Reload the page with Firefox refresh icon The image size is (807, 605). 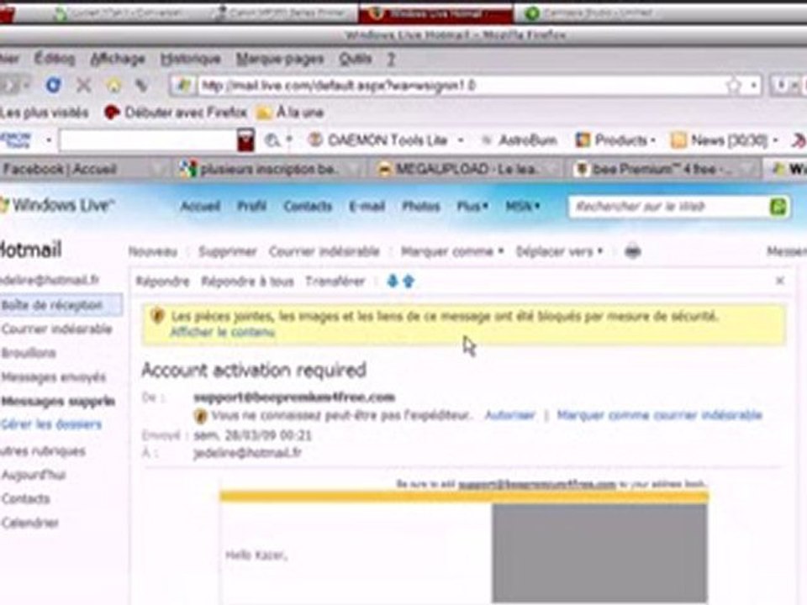point(53,85)
